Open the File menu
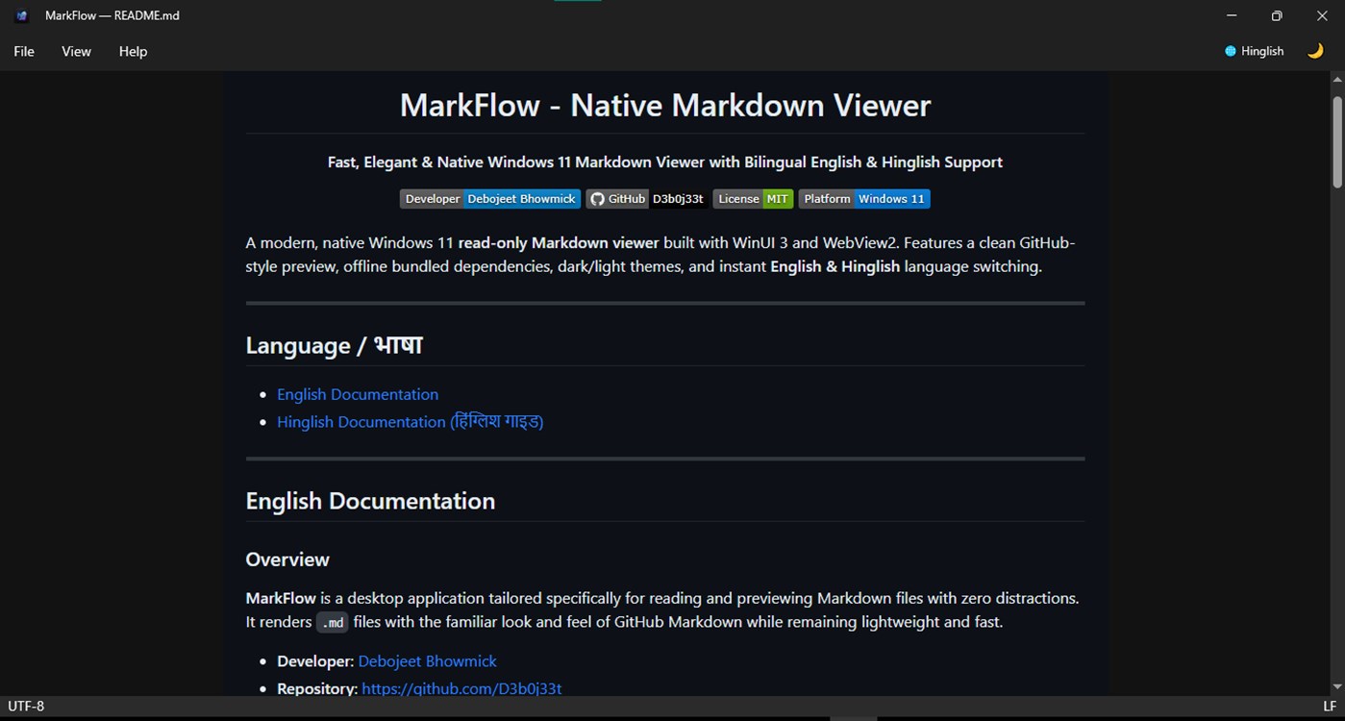 click(24, 51)
